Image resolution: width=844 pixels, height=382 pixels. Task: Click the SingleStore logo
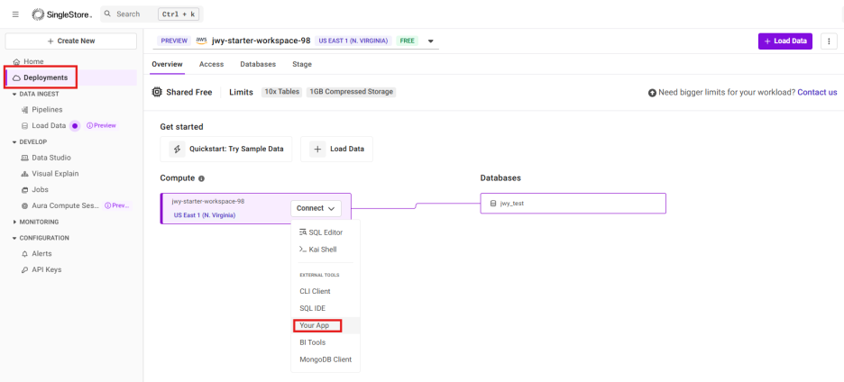[x=62, y=14]
